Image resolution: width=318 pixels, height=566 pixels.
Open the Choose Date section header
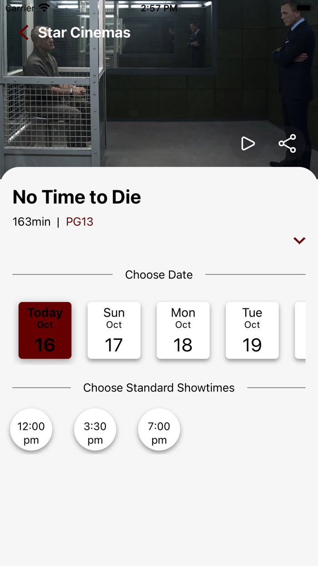[x=159, y=274]
